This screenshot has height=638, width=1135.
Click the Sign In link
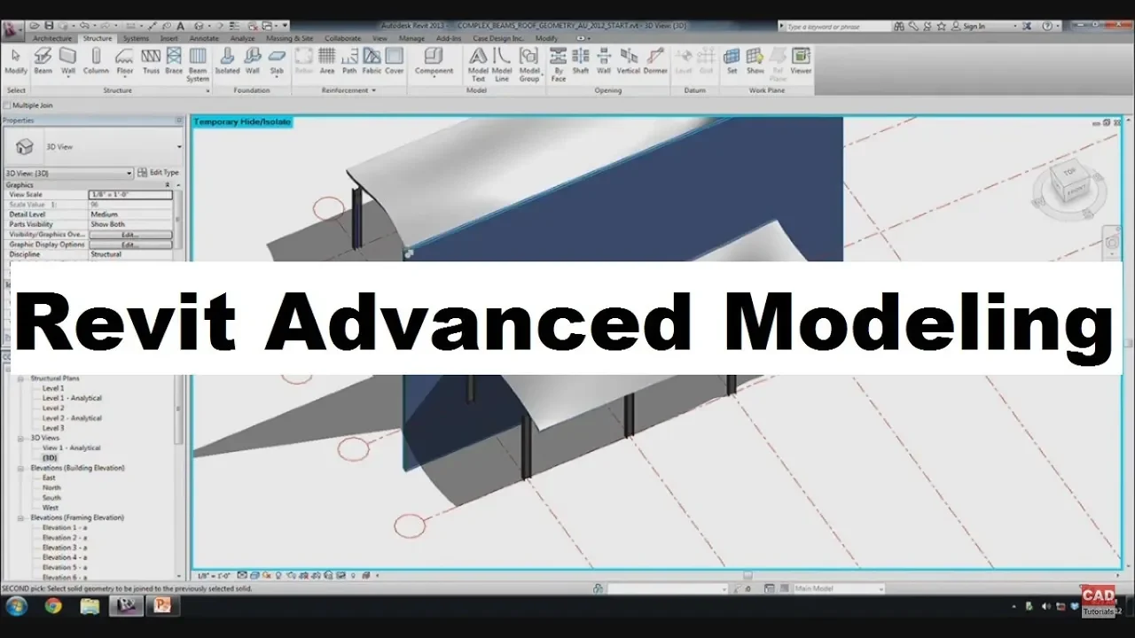[968, 27]
